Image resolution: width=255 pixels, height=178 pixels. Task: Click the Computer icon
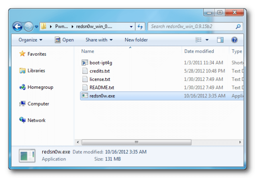tap(22, 104)
